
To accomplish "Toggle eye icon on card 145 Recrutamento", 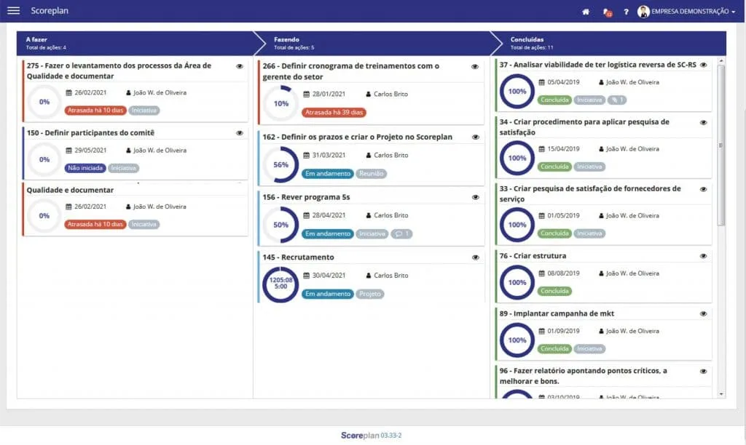I will click(x=475, y=257).
